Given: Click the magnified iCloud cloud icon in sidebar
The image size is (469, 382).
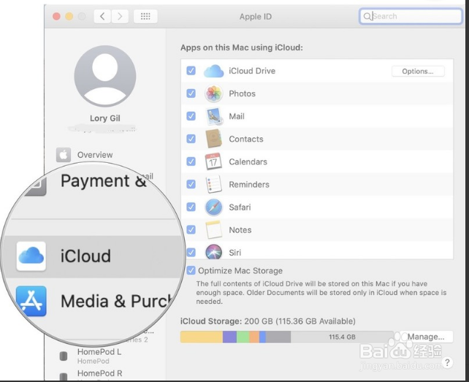Looking at the screenshot, I should [x=31, y=256].
